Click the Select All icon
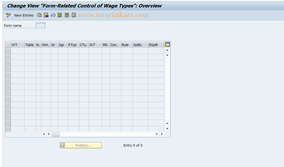284x167 pixels. point(60,15)
